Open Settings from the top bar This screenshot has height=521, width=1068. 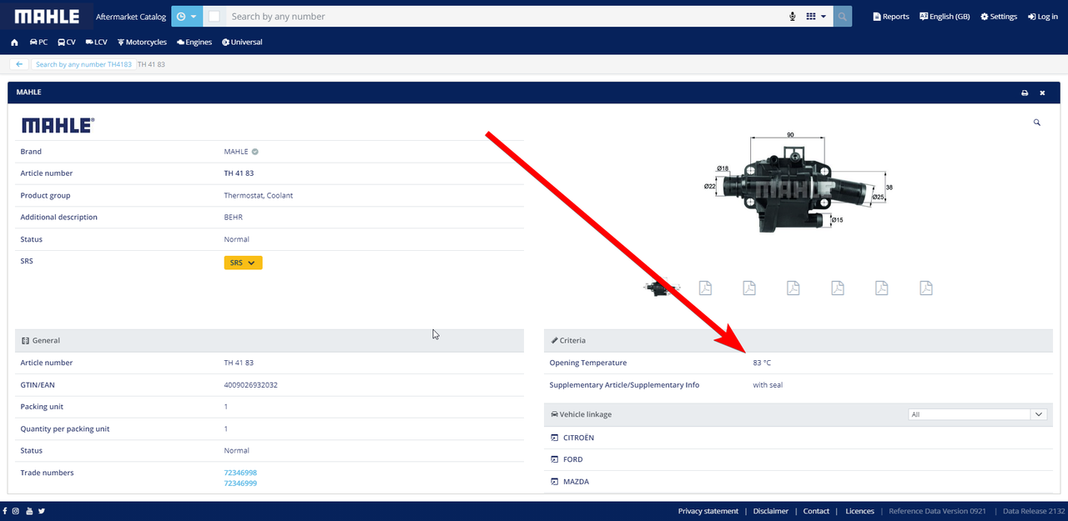(x=999, y=16)
